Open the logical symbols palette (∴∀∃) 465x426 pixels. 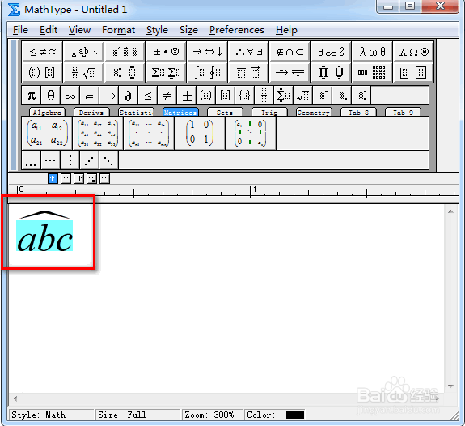click(x=248, y=52)
